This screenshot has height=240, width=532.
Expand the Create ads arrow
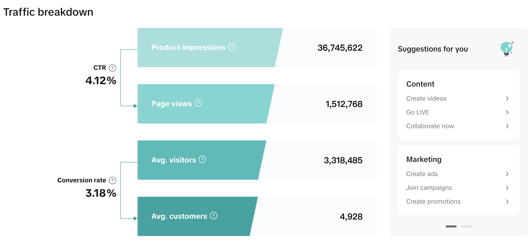point(507,174)
